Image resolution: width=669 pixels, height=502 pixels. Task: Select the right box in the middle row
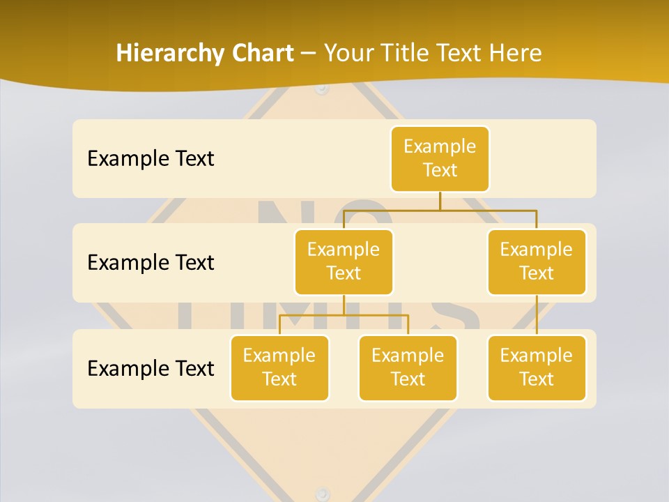point(537,261)
